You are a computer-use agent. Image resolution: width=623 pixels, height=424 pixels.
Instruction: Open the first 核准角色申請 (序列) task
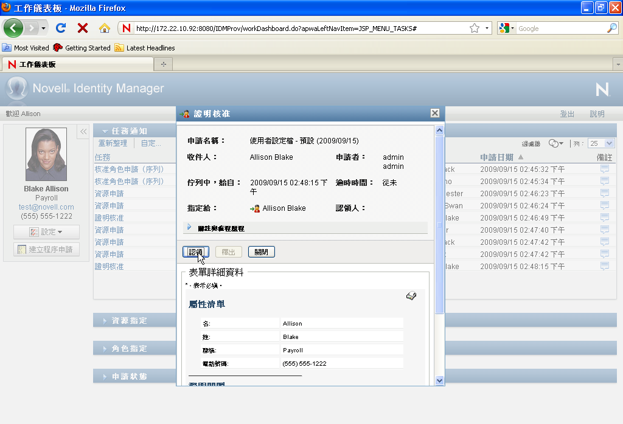tap(129, 169)
